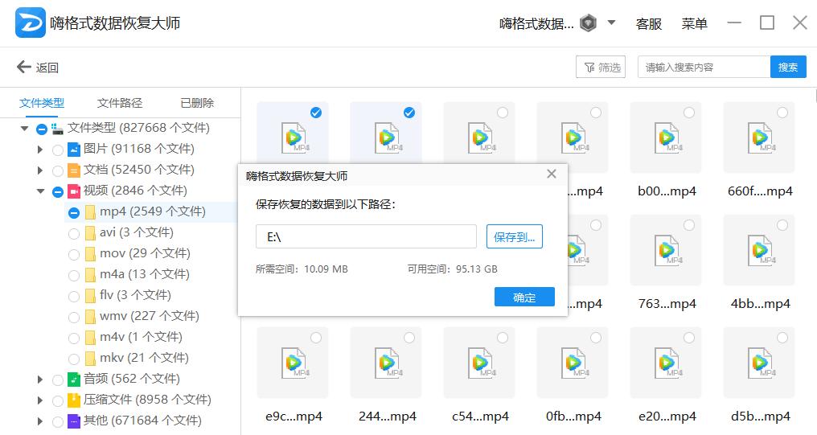
Task: Click the 660f....mp4 file name
Action: tap(760, 191)
